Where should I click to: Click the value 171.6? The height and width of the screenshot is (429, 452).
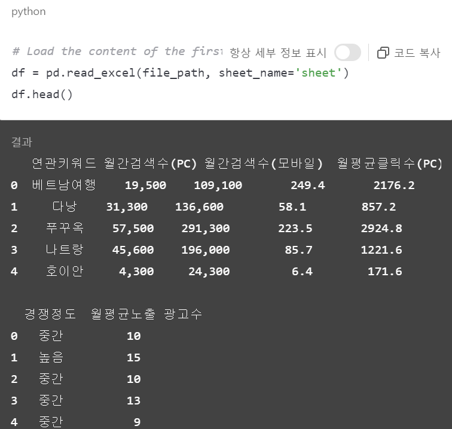point(385,272)
